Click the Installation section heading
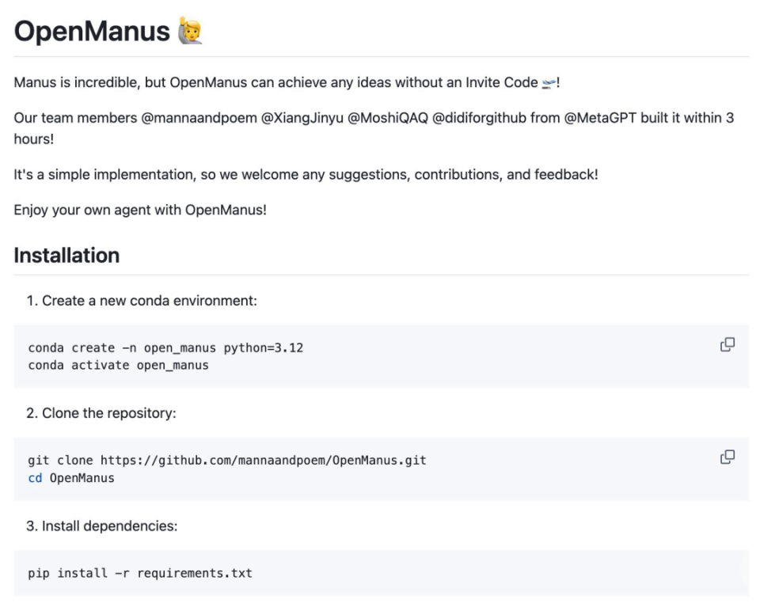The image size is (760, 603). click(x=66, y=256)
